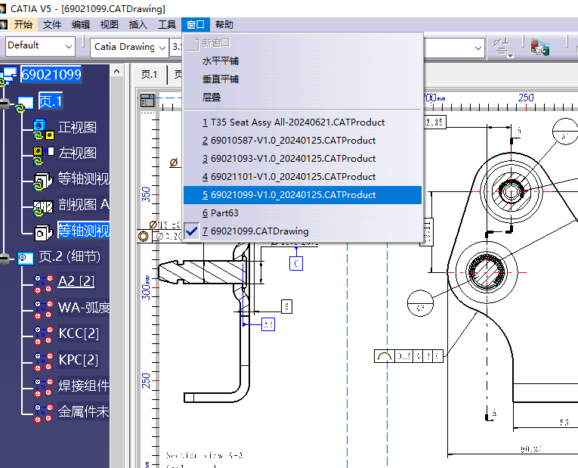Image resolution: width=578 pixels, height=468 pixels.
Task: Click the sheet table icon at ruler corner
Action: tap(147, 100)
